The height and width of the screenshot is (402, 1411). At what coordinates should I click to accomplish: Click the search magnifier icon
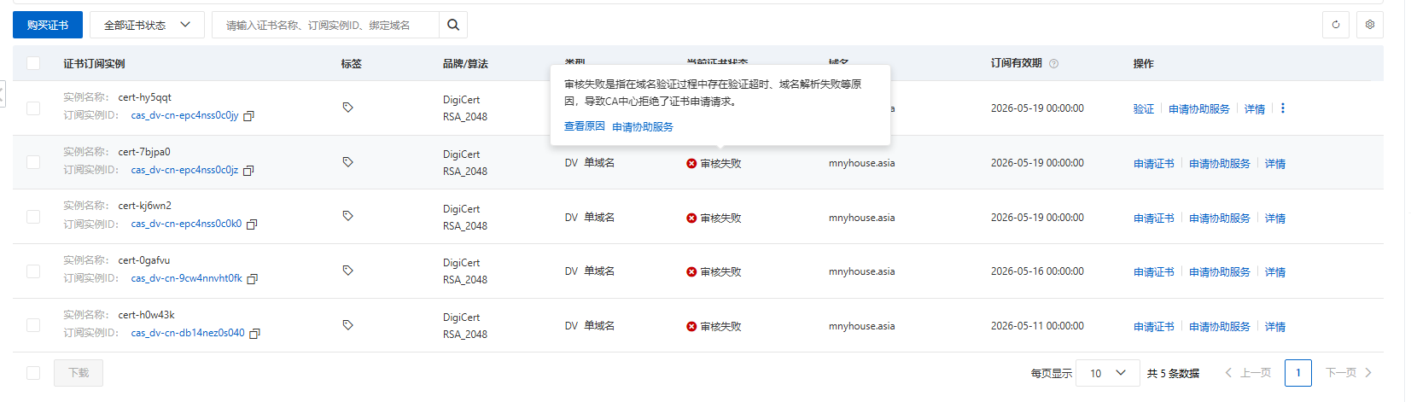coord(453,25)
